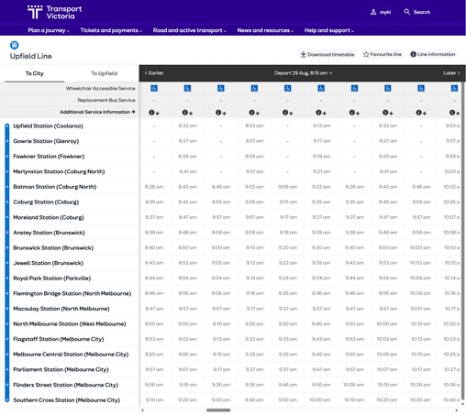Viewport: 466px width, 415px height.
Task: Open Anstey Station (Brunswick) link
Action: pos(49,233)
